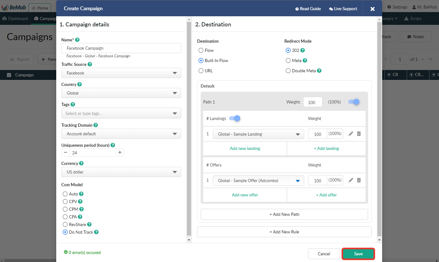Screen dimensions: 439x262
Task: Click the Save button
Action: tap(358, 254)
